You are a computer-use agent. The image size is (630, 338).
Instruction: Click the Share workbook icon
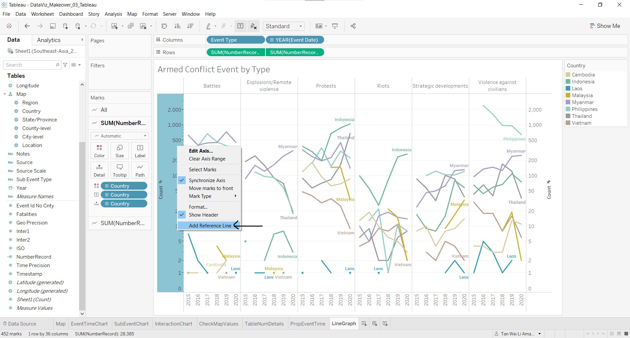353,26
